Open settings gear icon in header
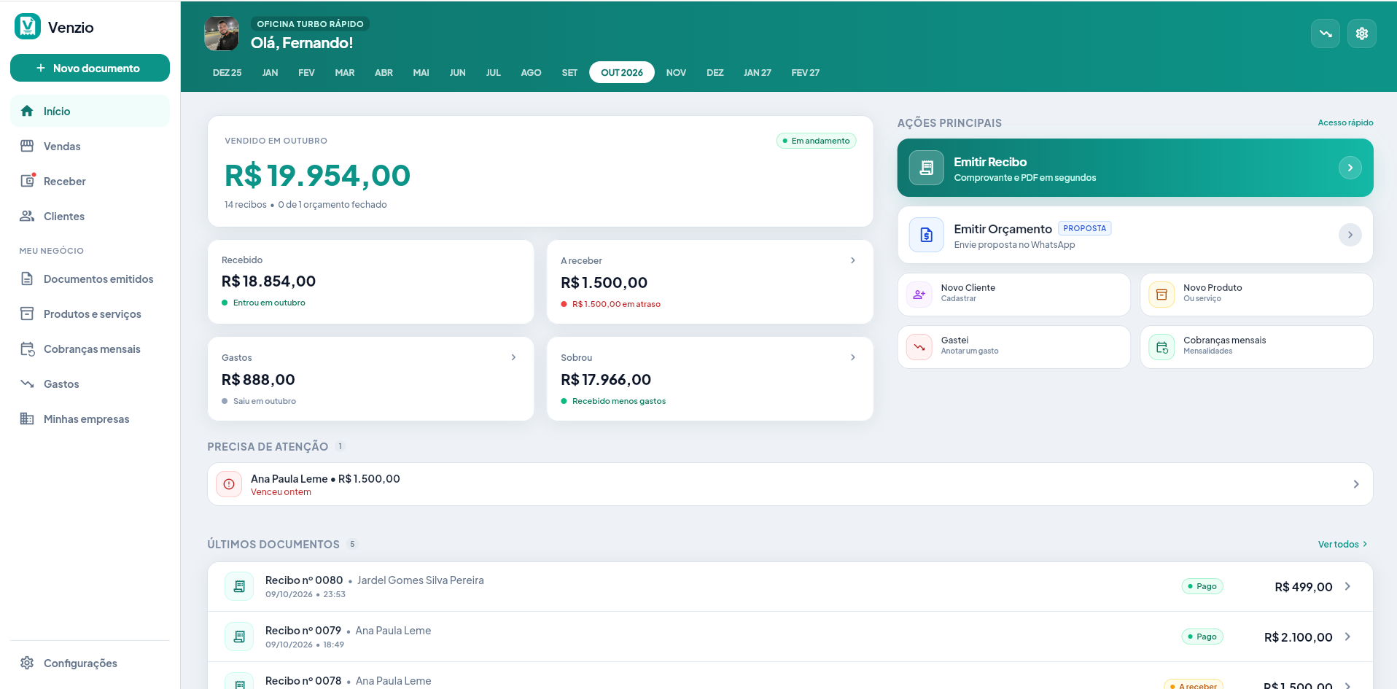This screenshot has height=689, width=1397. click(x=1361, y=34)
